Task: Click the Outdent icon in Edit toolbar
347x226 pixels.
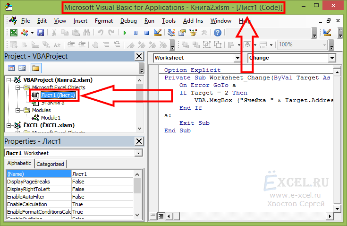Action: pyautogui.click(x=82, y=45)
